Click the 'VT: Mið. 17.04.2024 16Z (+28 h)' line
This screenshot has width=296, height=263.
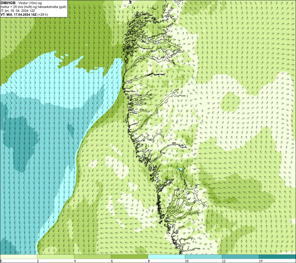pos(24,15)
